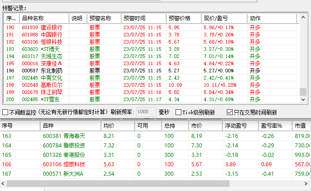
Task: Click 4.31/-0.69% value cell
Action: coord(219,99)
